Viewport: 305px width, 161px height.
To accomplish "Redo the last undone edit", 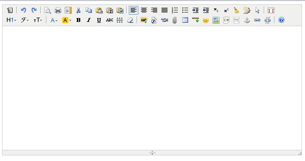I will tap(34, 10).
